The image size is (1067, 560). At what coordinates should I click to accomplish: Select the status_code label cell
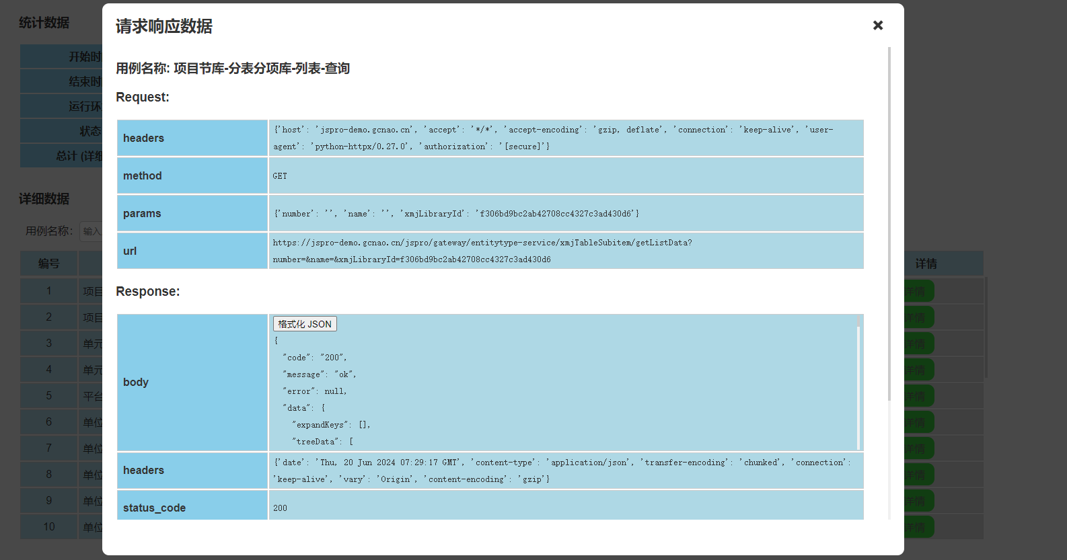192,505
